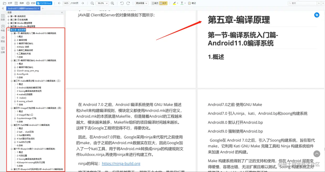Click the round scroll-to-top arrow button
This screenshot has width=325, height=172.
coord(317,154)
